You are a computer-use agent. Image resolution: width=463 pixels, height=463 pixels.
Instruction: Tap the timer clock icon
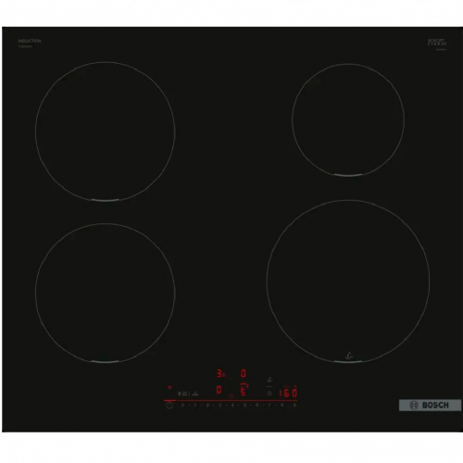click(x=269, y=394)
